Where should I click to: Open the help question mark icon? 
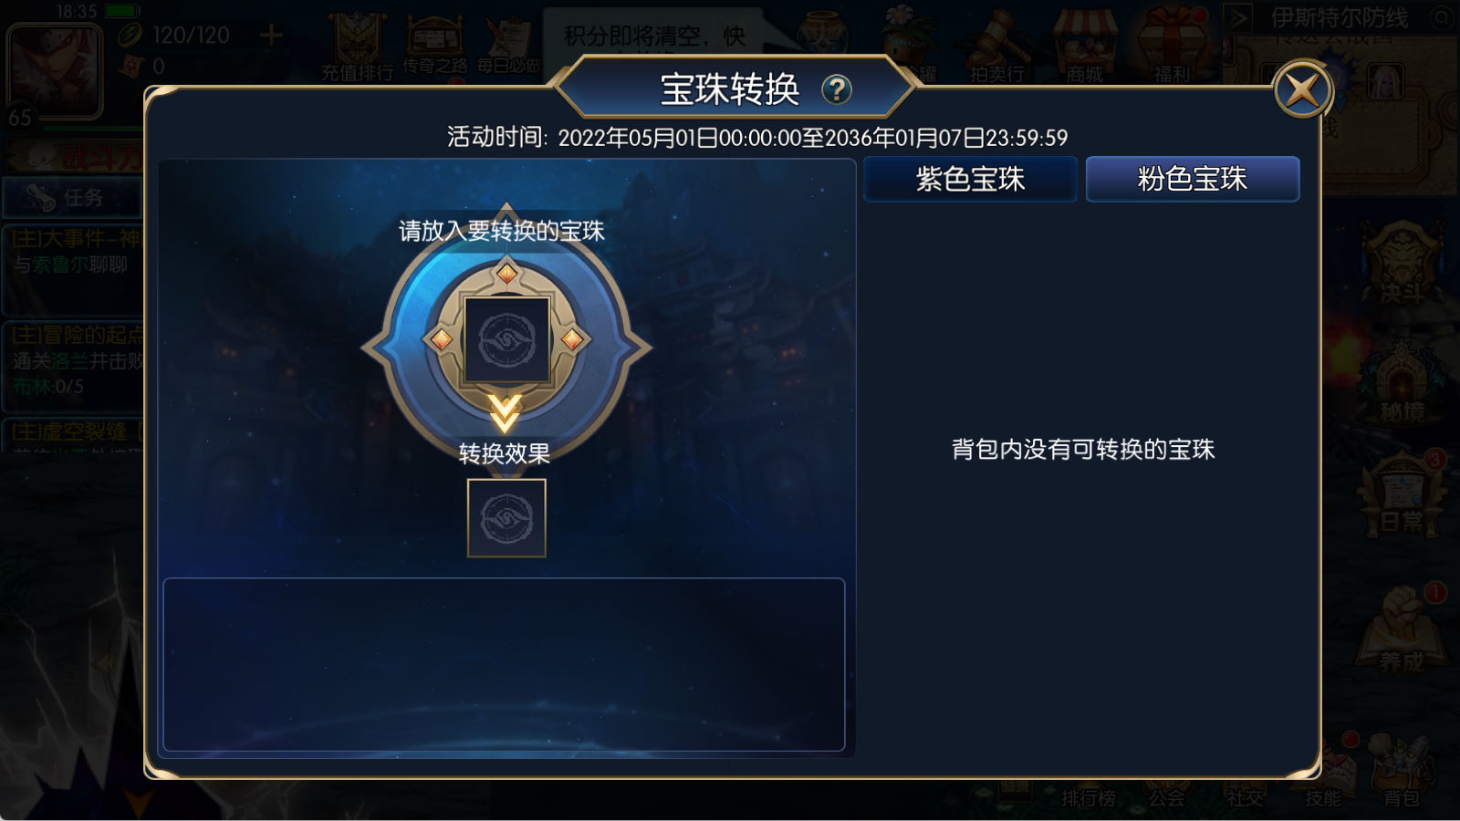(x=836, y=89)
